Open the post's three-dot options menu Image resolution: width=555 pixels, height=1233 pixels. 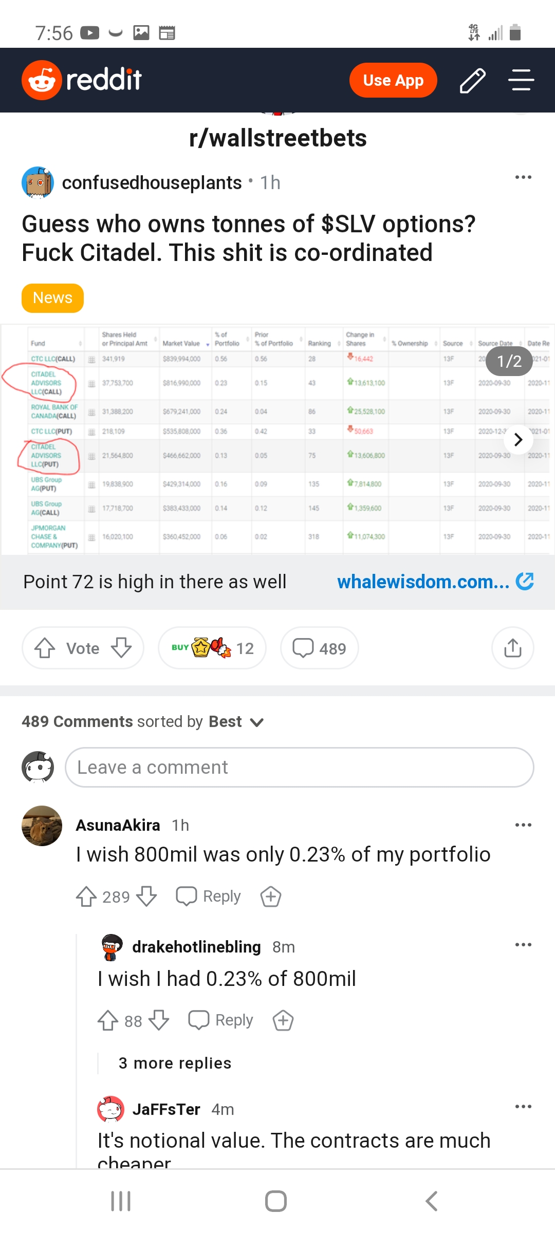tap(523, 177)
